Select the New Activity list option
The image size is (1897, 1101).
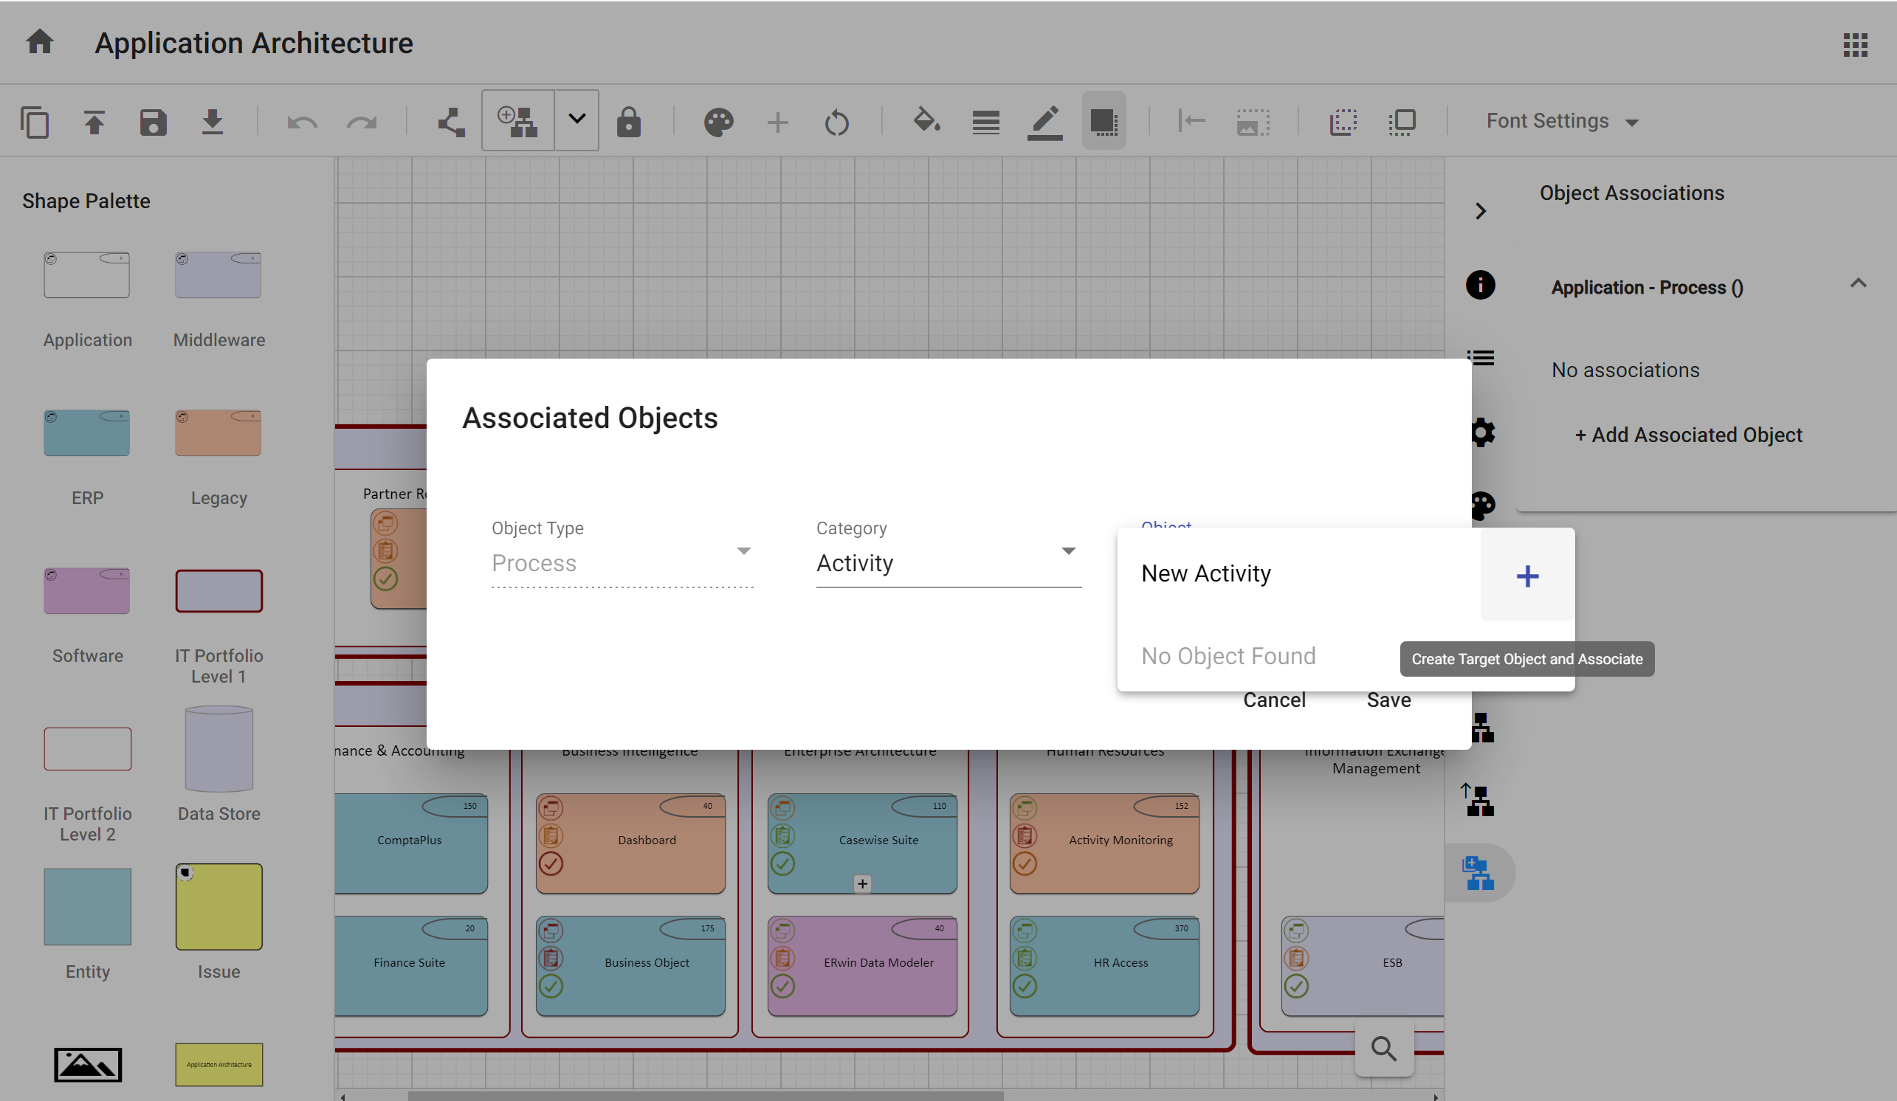(x=1206, y=573)
